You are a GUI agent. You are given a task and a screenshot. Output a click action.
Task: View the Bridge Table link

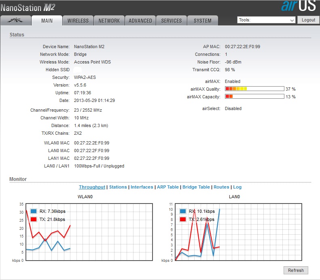pos(196,187)
